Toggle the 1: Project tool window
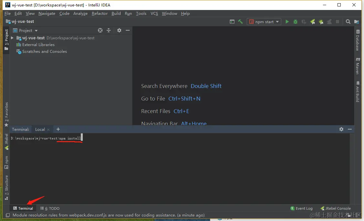364x221 pixels. coord(6,40)
